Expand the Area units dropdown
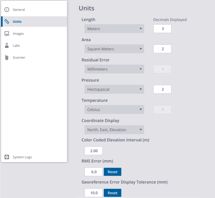 click(114, 49)
